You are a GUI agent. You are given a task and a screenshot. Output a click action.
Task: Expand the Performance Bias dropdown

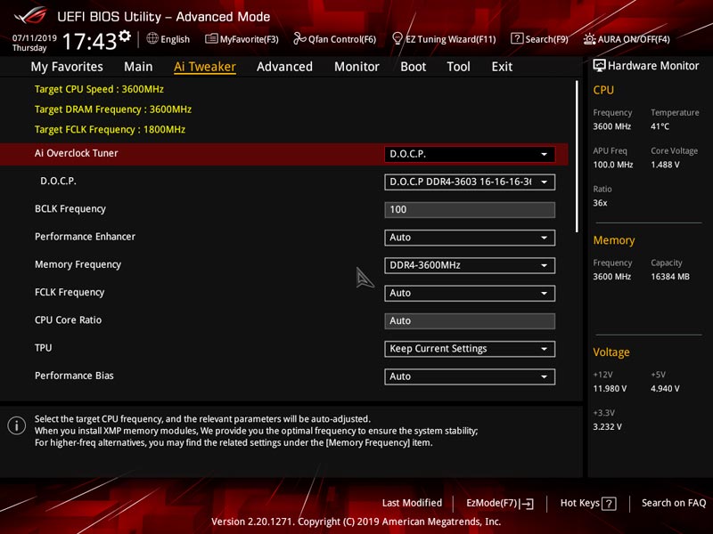pyautogui.click(x=470, y=376)
